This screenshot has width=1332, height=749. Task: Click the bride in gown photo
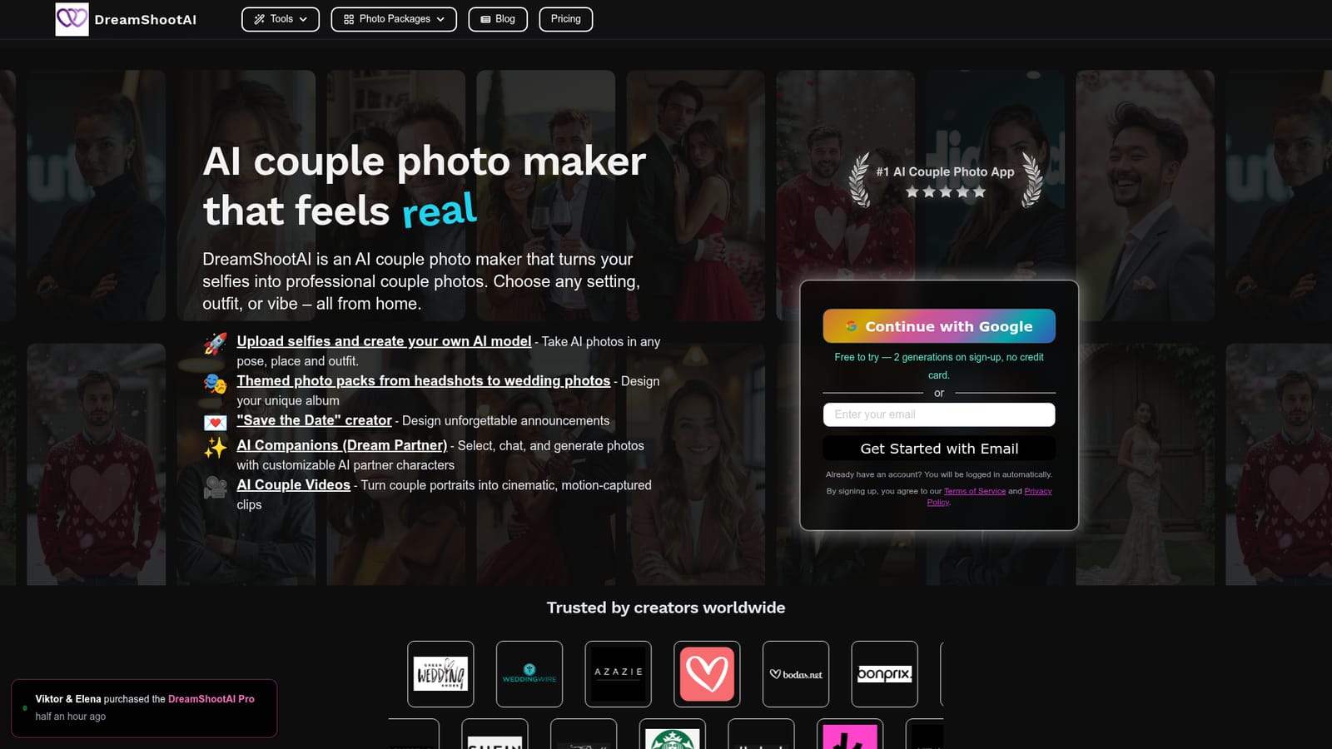coord(1145,464)
